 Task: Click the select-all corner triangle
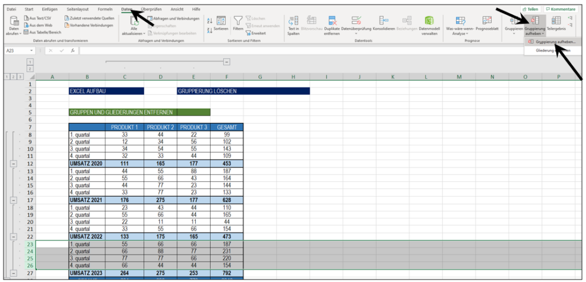pyautogui.click(x=32, y=77)
